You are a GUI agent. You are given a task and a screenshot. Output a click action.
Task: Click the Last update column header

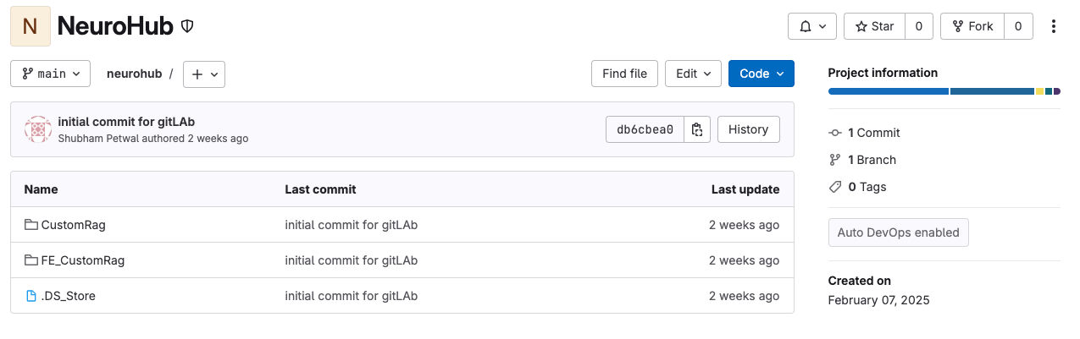(x=745, y=189)
